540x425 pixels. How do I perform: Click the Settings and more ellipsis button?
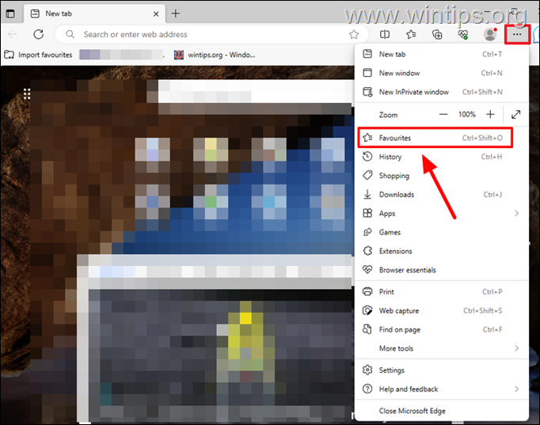(x=517, y=34)
